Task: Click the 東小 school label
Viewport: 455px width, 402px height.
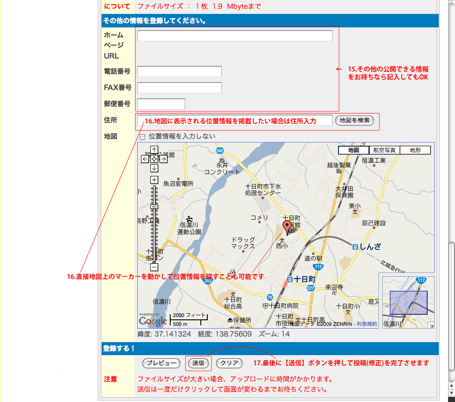Action: 355,206
